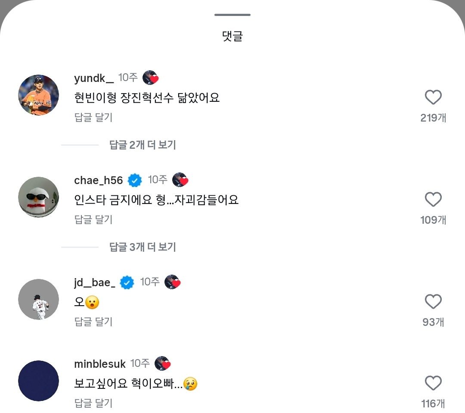Like chae_h56's comment with the heart
This screenshot has height=413, width=465.
[433, 200]
